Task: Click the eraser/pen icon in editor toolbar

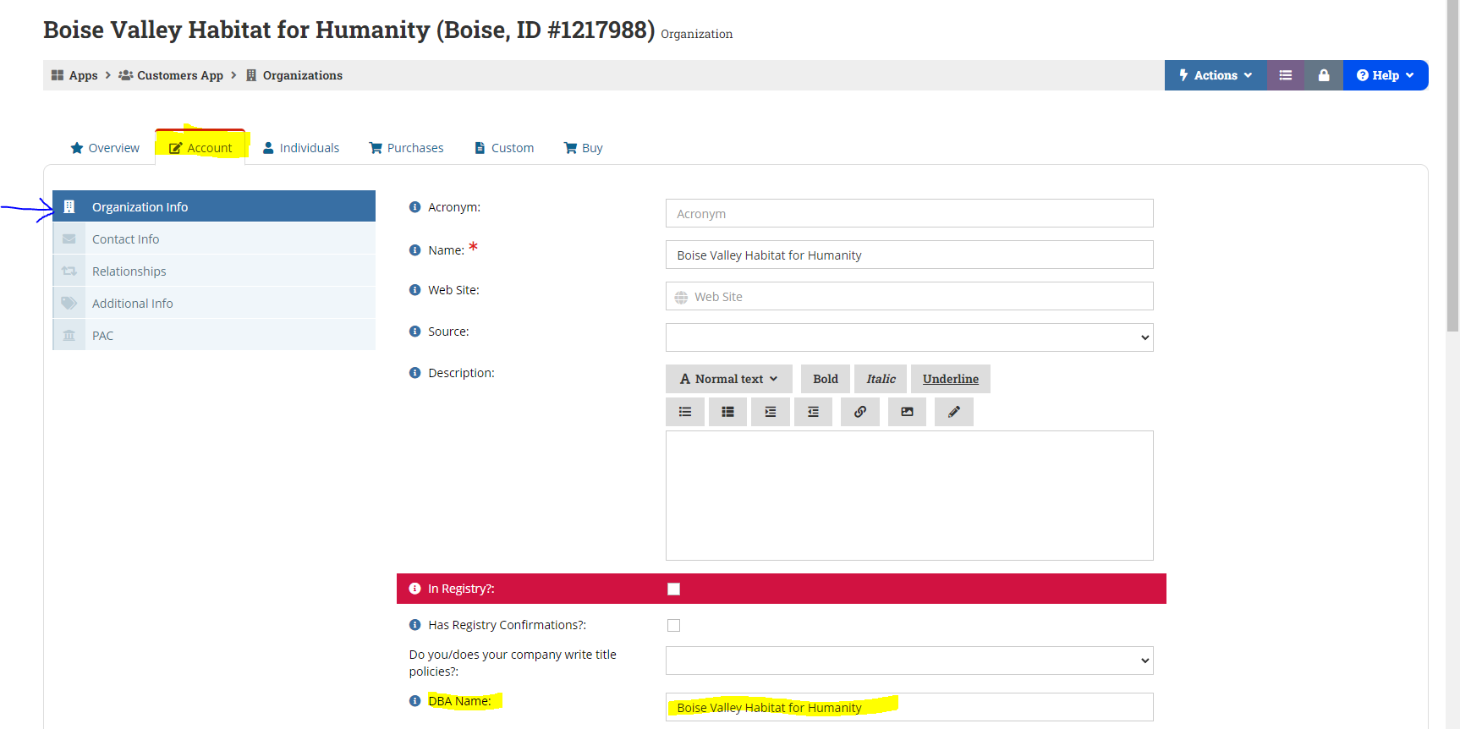Action: [954, 412]
